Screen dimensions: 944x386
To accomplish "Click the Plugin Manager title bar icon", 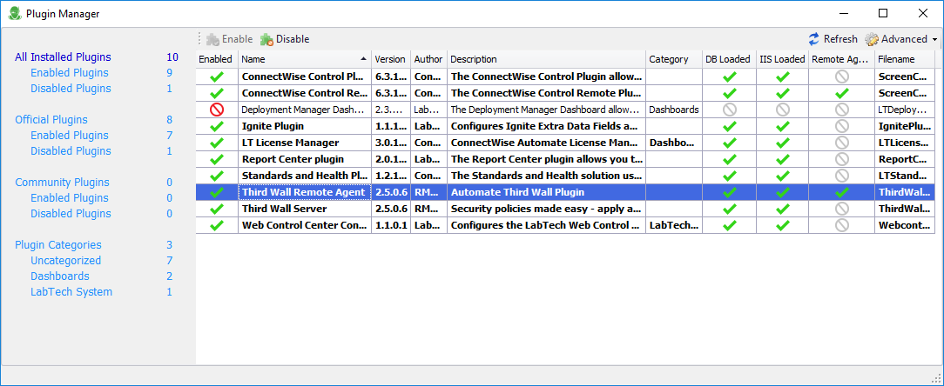I will coord(15,13).
